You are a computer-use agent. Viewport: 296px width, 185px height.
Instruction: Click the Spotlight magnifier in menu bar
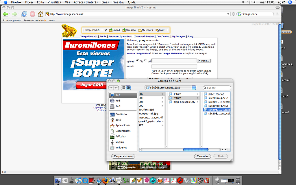tap(290, 2)
